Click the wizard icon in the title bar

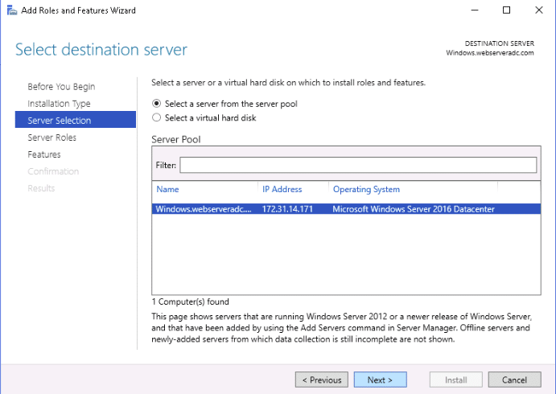click(12, 10)
